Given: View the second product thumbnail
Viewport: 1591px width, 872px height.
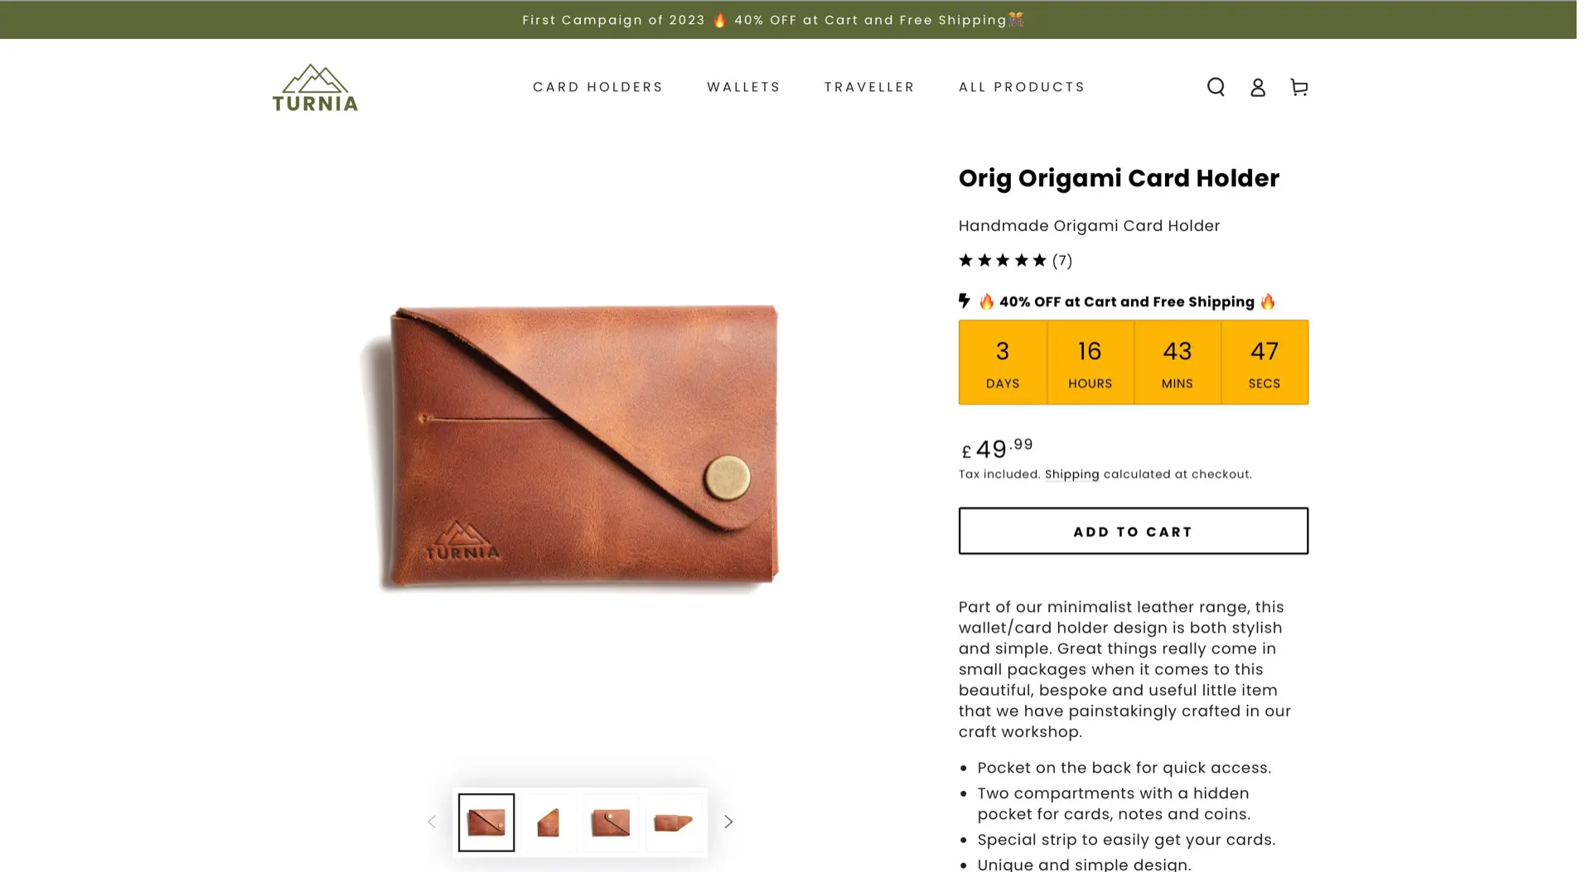Looking at the screenshot, I should 549,822.
